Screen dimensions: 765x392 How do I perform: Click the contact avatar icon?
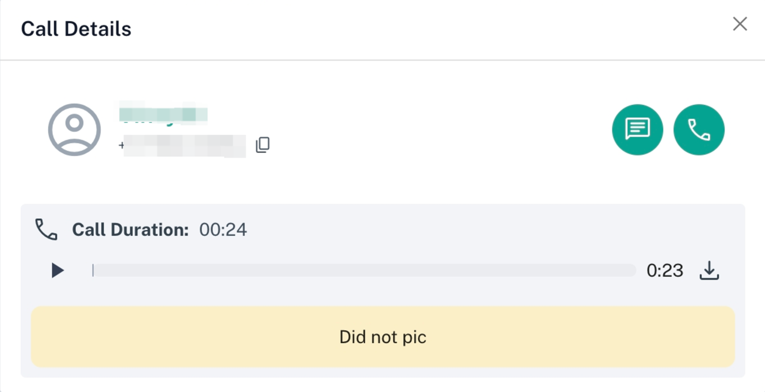pos(74,130)
